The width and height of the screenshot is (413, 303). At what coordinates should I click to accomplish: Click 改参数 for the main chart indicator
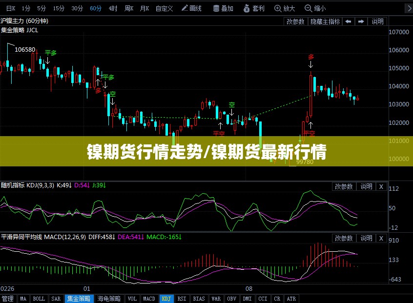295,21
